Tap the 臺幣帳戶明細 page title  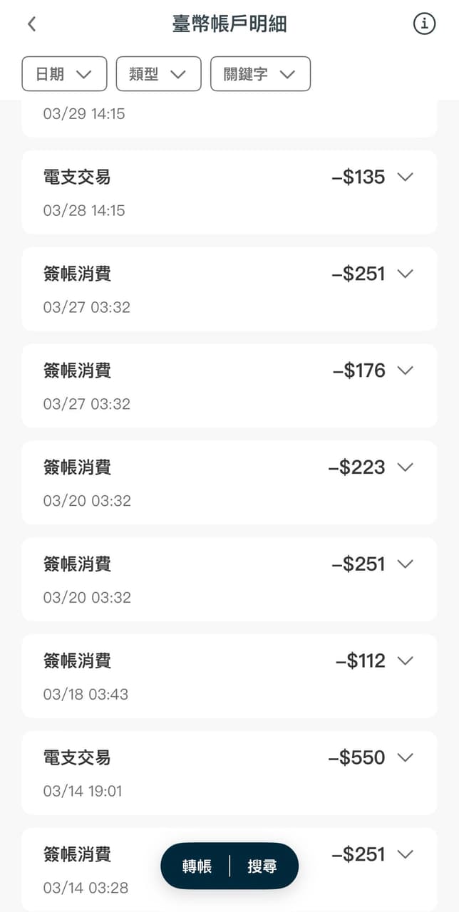(229, 24)
